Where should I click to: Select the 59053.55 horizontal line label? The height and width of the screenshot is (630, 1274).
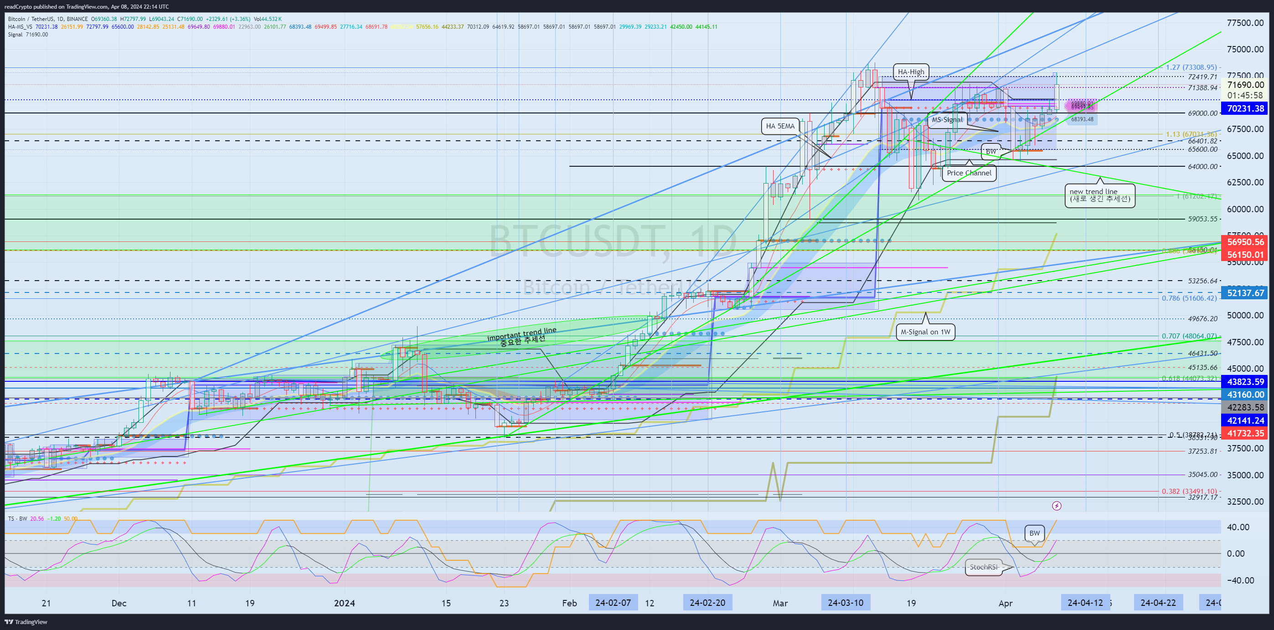1202,219
